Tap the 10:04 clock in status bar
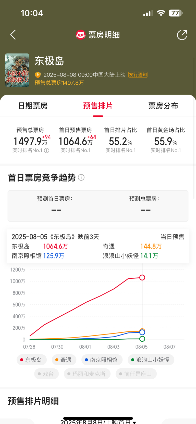Viewport: 196px width, 424px height. 32,13
